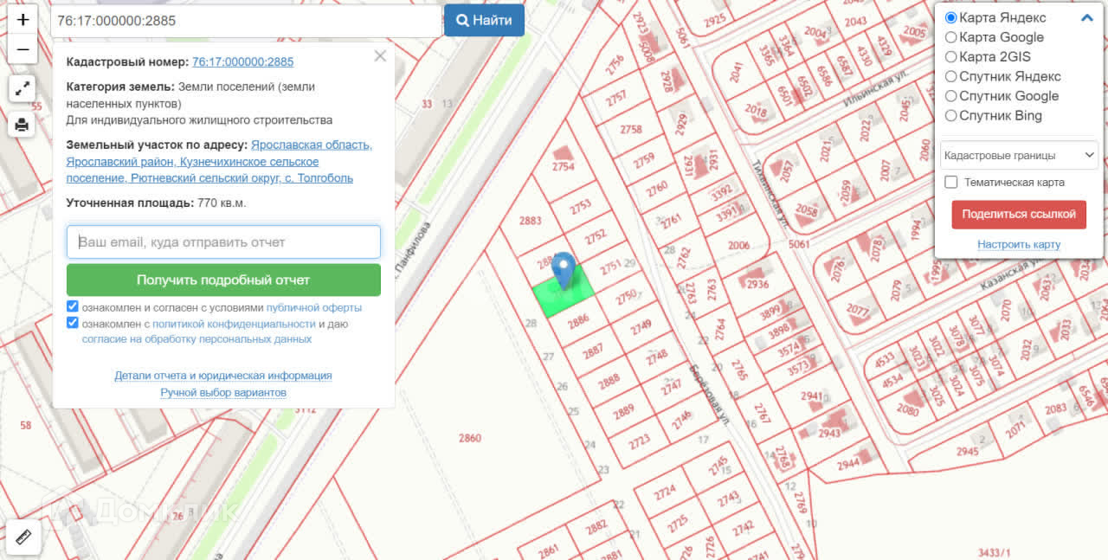The height and width of the screenshot is (560, 1108).
Task: Click Получить подробный отчет button
Action: click(223, 280)
